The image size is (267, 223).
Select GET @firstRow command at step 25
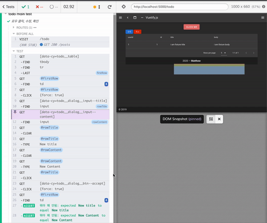tap(60, 195)
